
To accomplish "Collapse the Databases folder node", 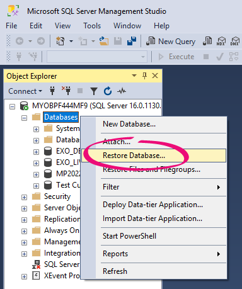I will (25, 118).
